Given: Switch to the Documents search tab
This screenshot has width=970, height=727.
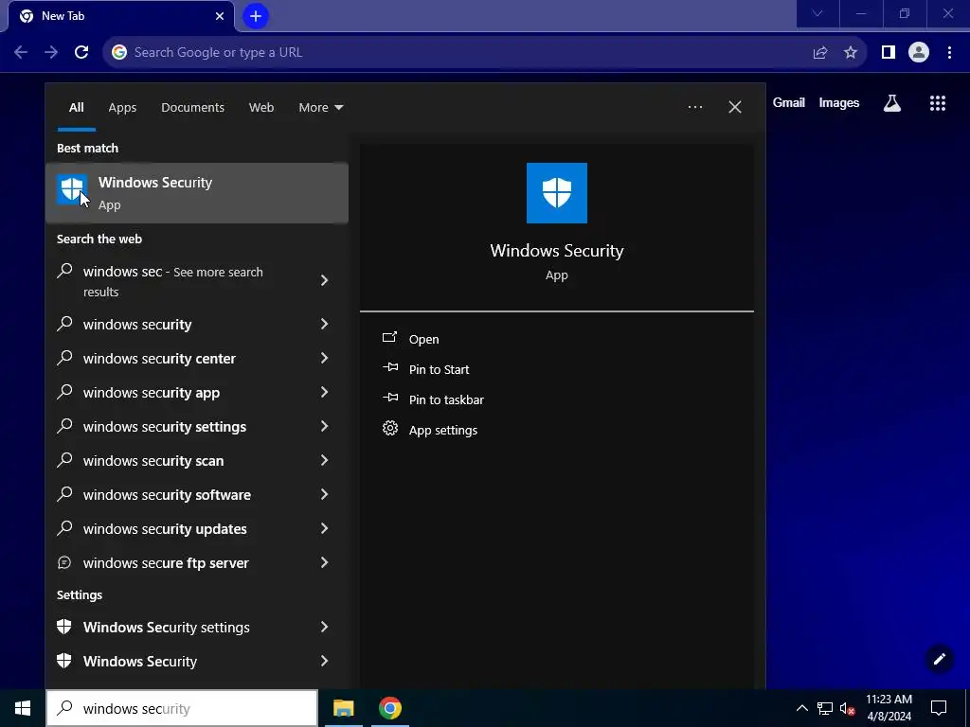Looking at the screenshot, I should (192, 107).
